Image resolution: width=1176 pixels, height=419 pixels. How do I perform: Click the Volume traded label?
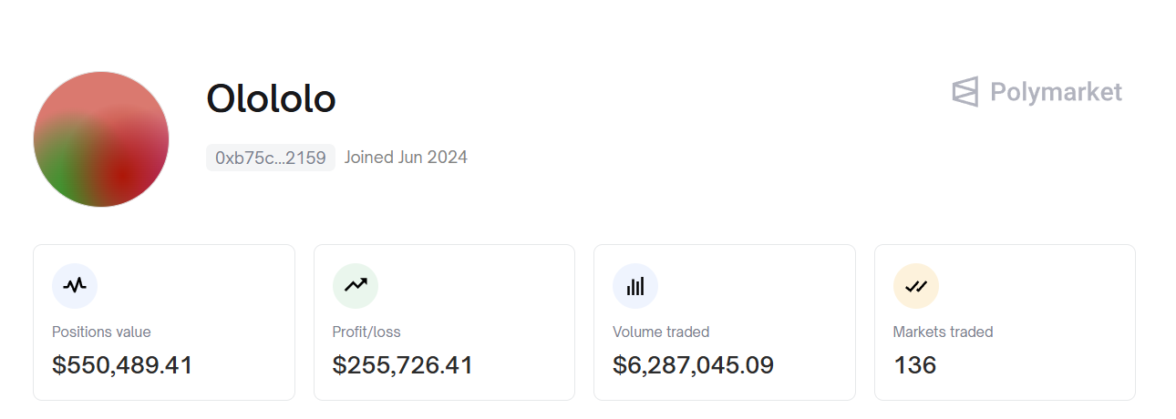[661, 332]
